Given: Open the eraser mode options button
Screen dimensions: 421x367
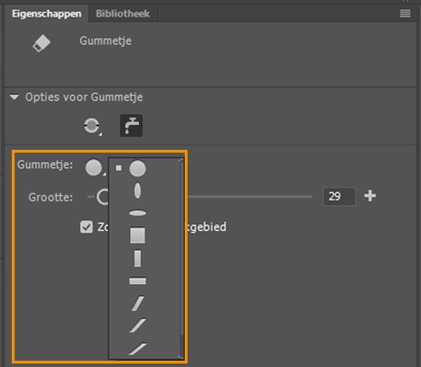Looking at the screenshot, I should pos(92,126).
